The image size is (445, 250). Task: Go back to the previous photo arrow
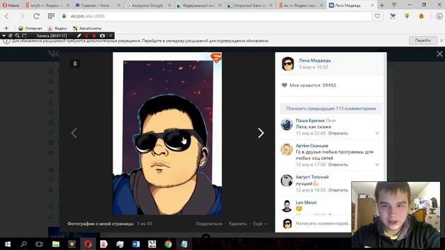pyautogui.click(x=74, y=133)
